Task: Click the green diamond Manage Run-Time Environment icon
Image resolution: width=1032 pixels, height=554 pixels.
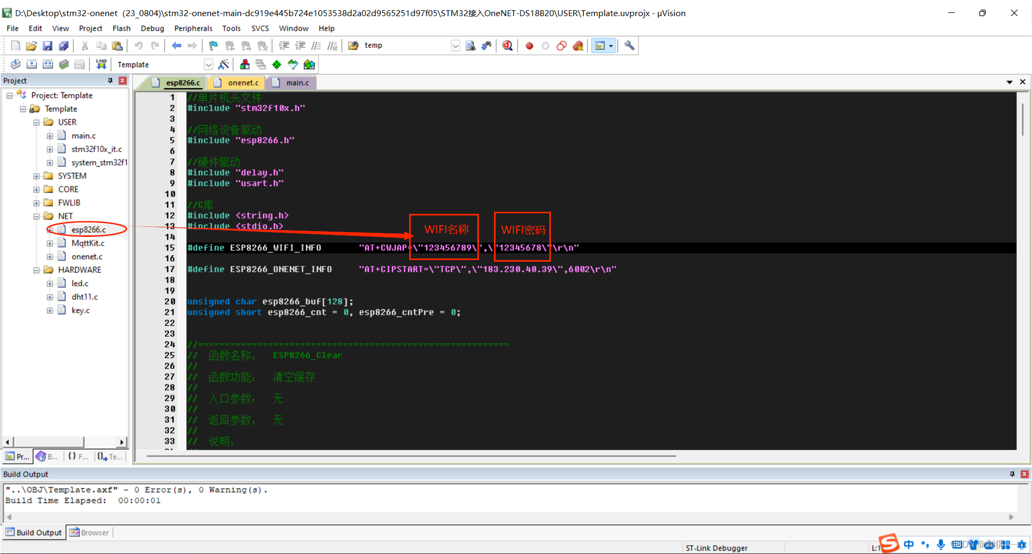Action: [x=277, y=64]
